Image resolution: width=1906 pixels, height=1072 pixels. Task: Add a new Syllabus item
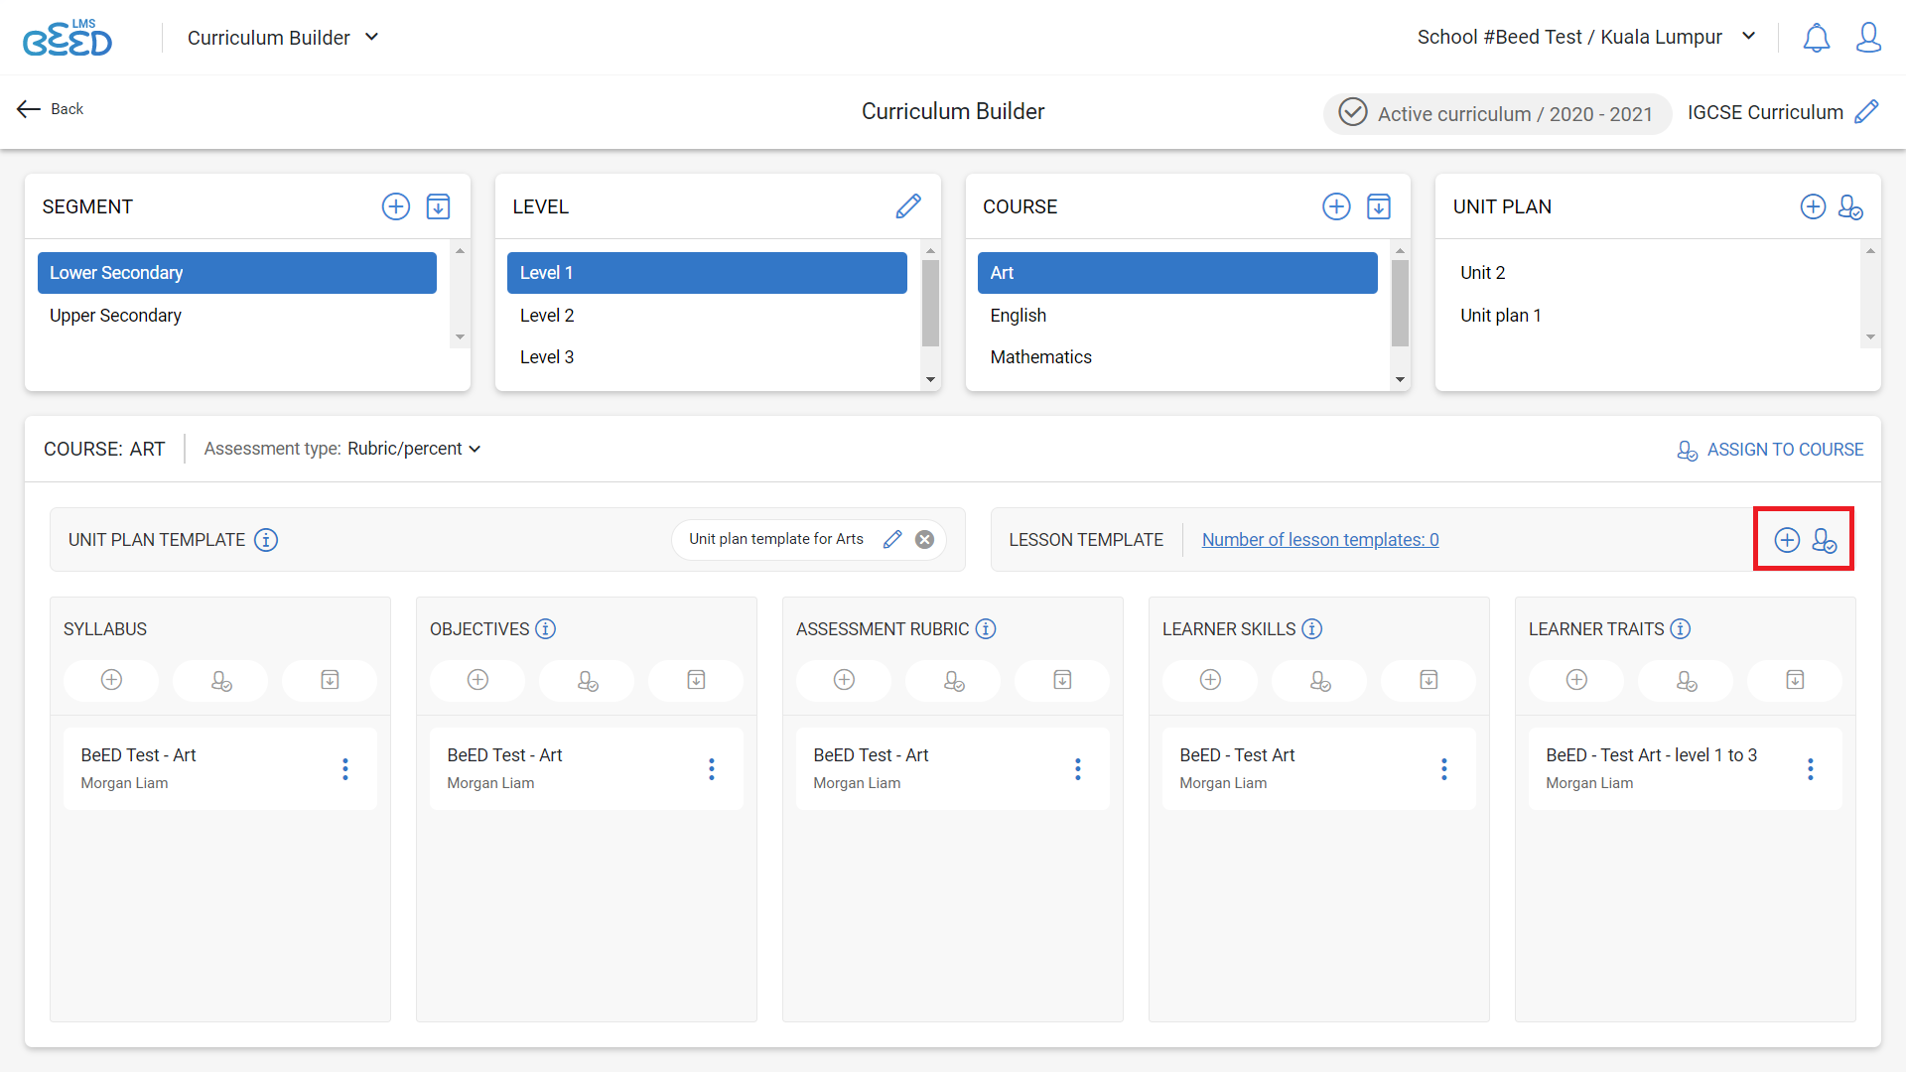click(111, 680)
